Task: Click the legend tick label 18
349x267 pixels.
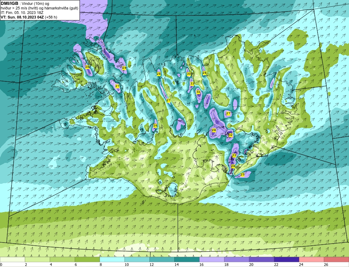Action: [227, 265]
